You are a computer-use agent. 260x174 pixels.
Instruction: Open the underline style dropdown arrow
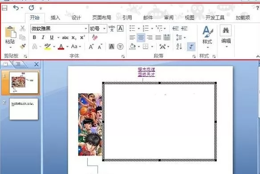[x=58, y=37]
